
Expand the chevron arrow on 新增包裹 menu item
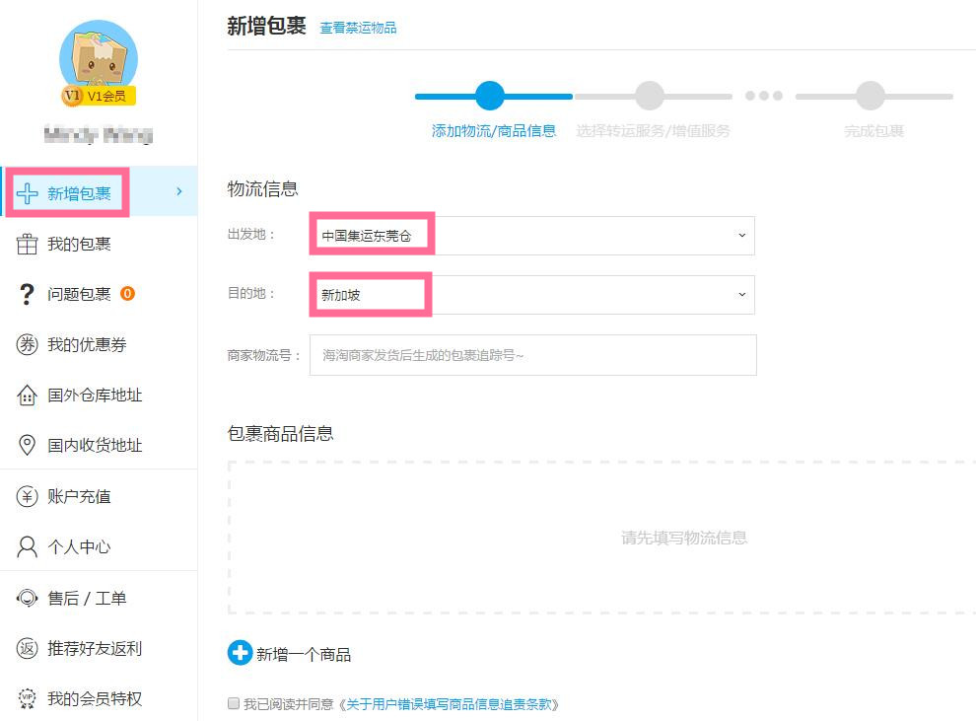click(x=178, y=191)
